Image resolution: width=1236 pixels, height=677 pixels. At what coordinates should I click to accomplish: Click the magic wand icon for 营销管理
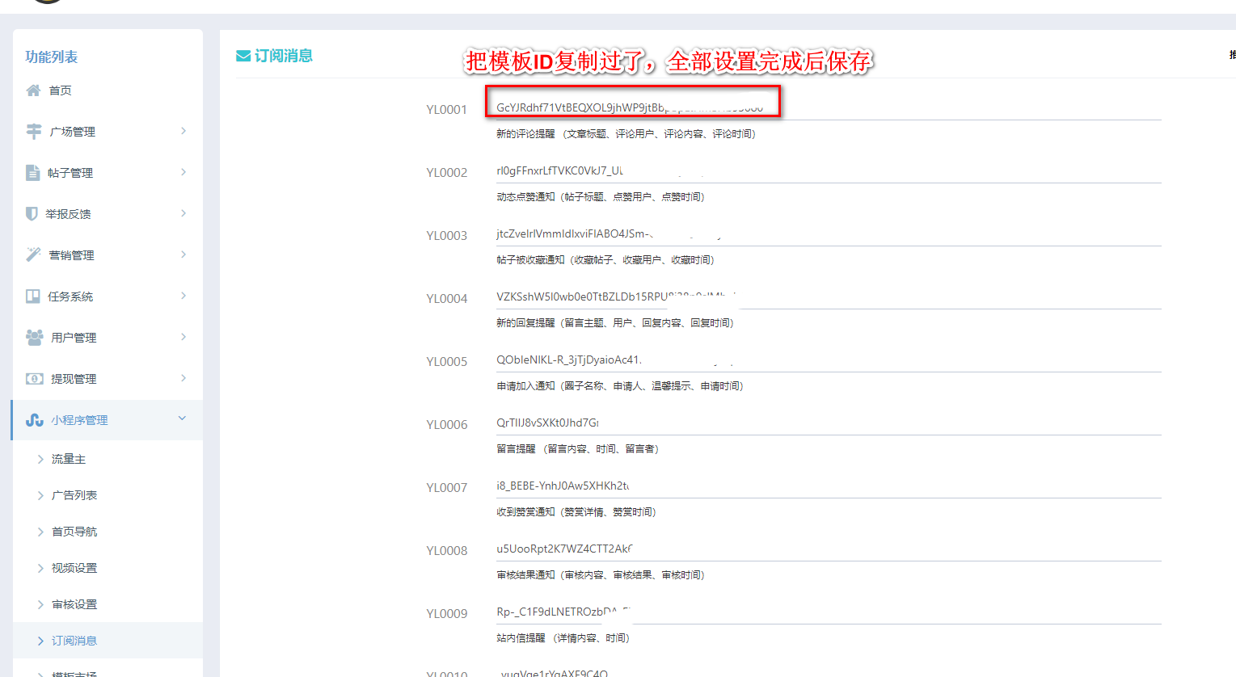(33, 254)
